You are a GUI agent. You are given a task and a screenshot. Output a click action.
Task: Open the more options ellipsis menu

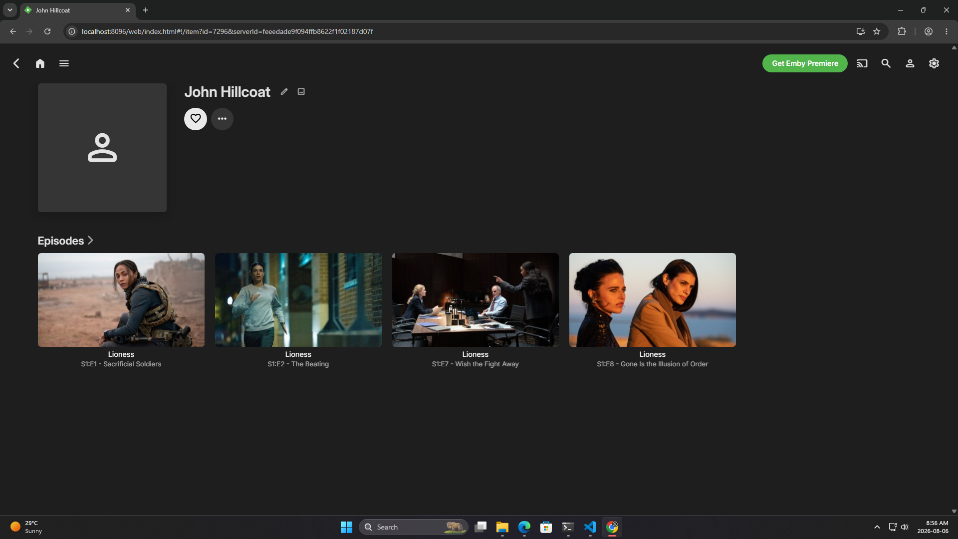[222, 119]
